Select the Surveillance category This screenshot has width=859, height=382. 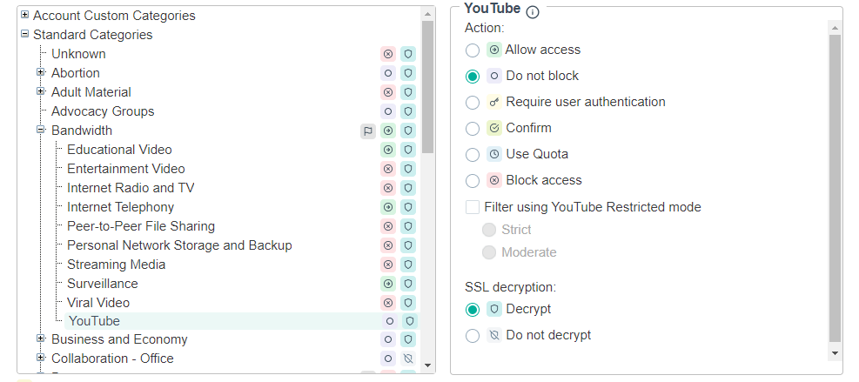(x=103, y=284)
